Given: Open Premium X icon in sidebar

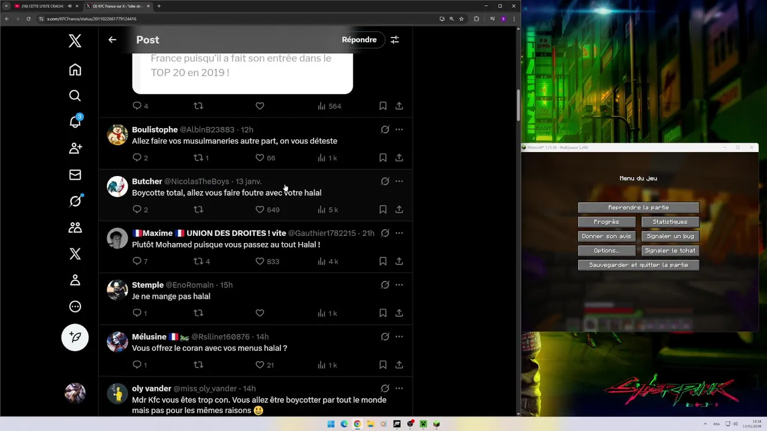Looking at the screenshot, I should tap(75, 254).
